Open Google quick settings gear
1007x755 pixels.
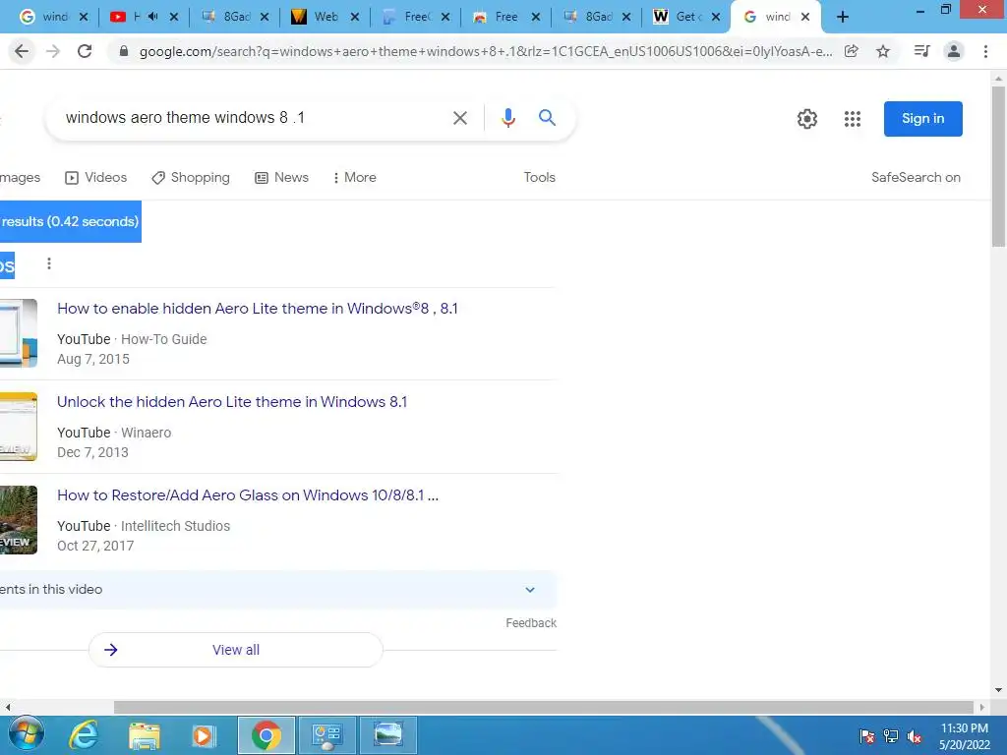[x=807, y=119]
